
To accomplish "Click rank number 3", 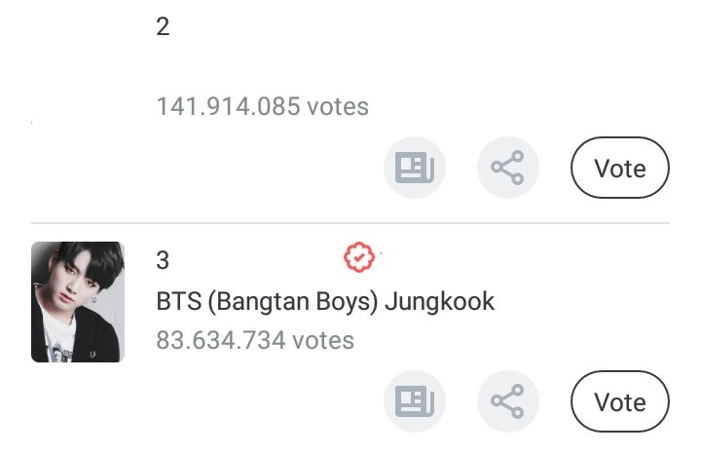I will (163, 261).
